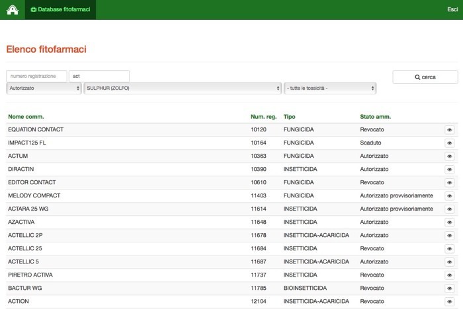View details of ACTION eye icon
Image resolution: width=463 pixels, height=309 pixels.
pos(449,302)
